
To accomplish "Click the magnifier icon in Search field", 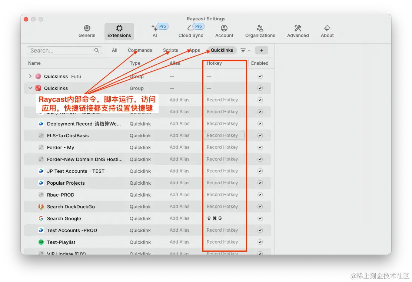I will 97,50.
